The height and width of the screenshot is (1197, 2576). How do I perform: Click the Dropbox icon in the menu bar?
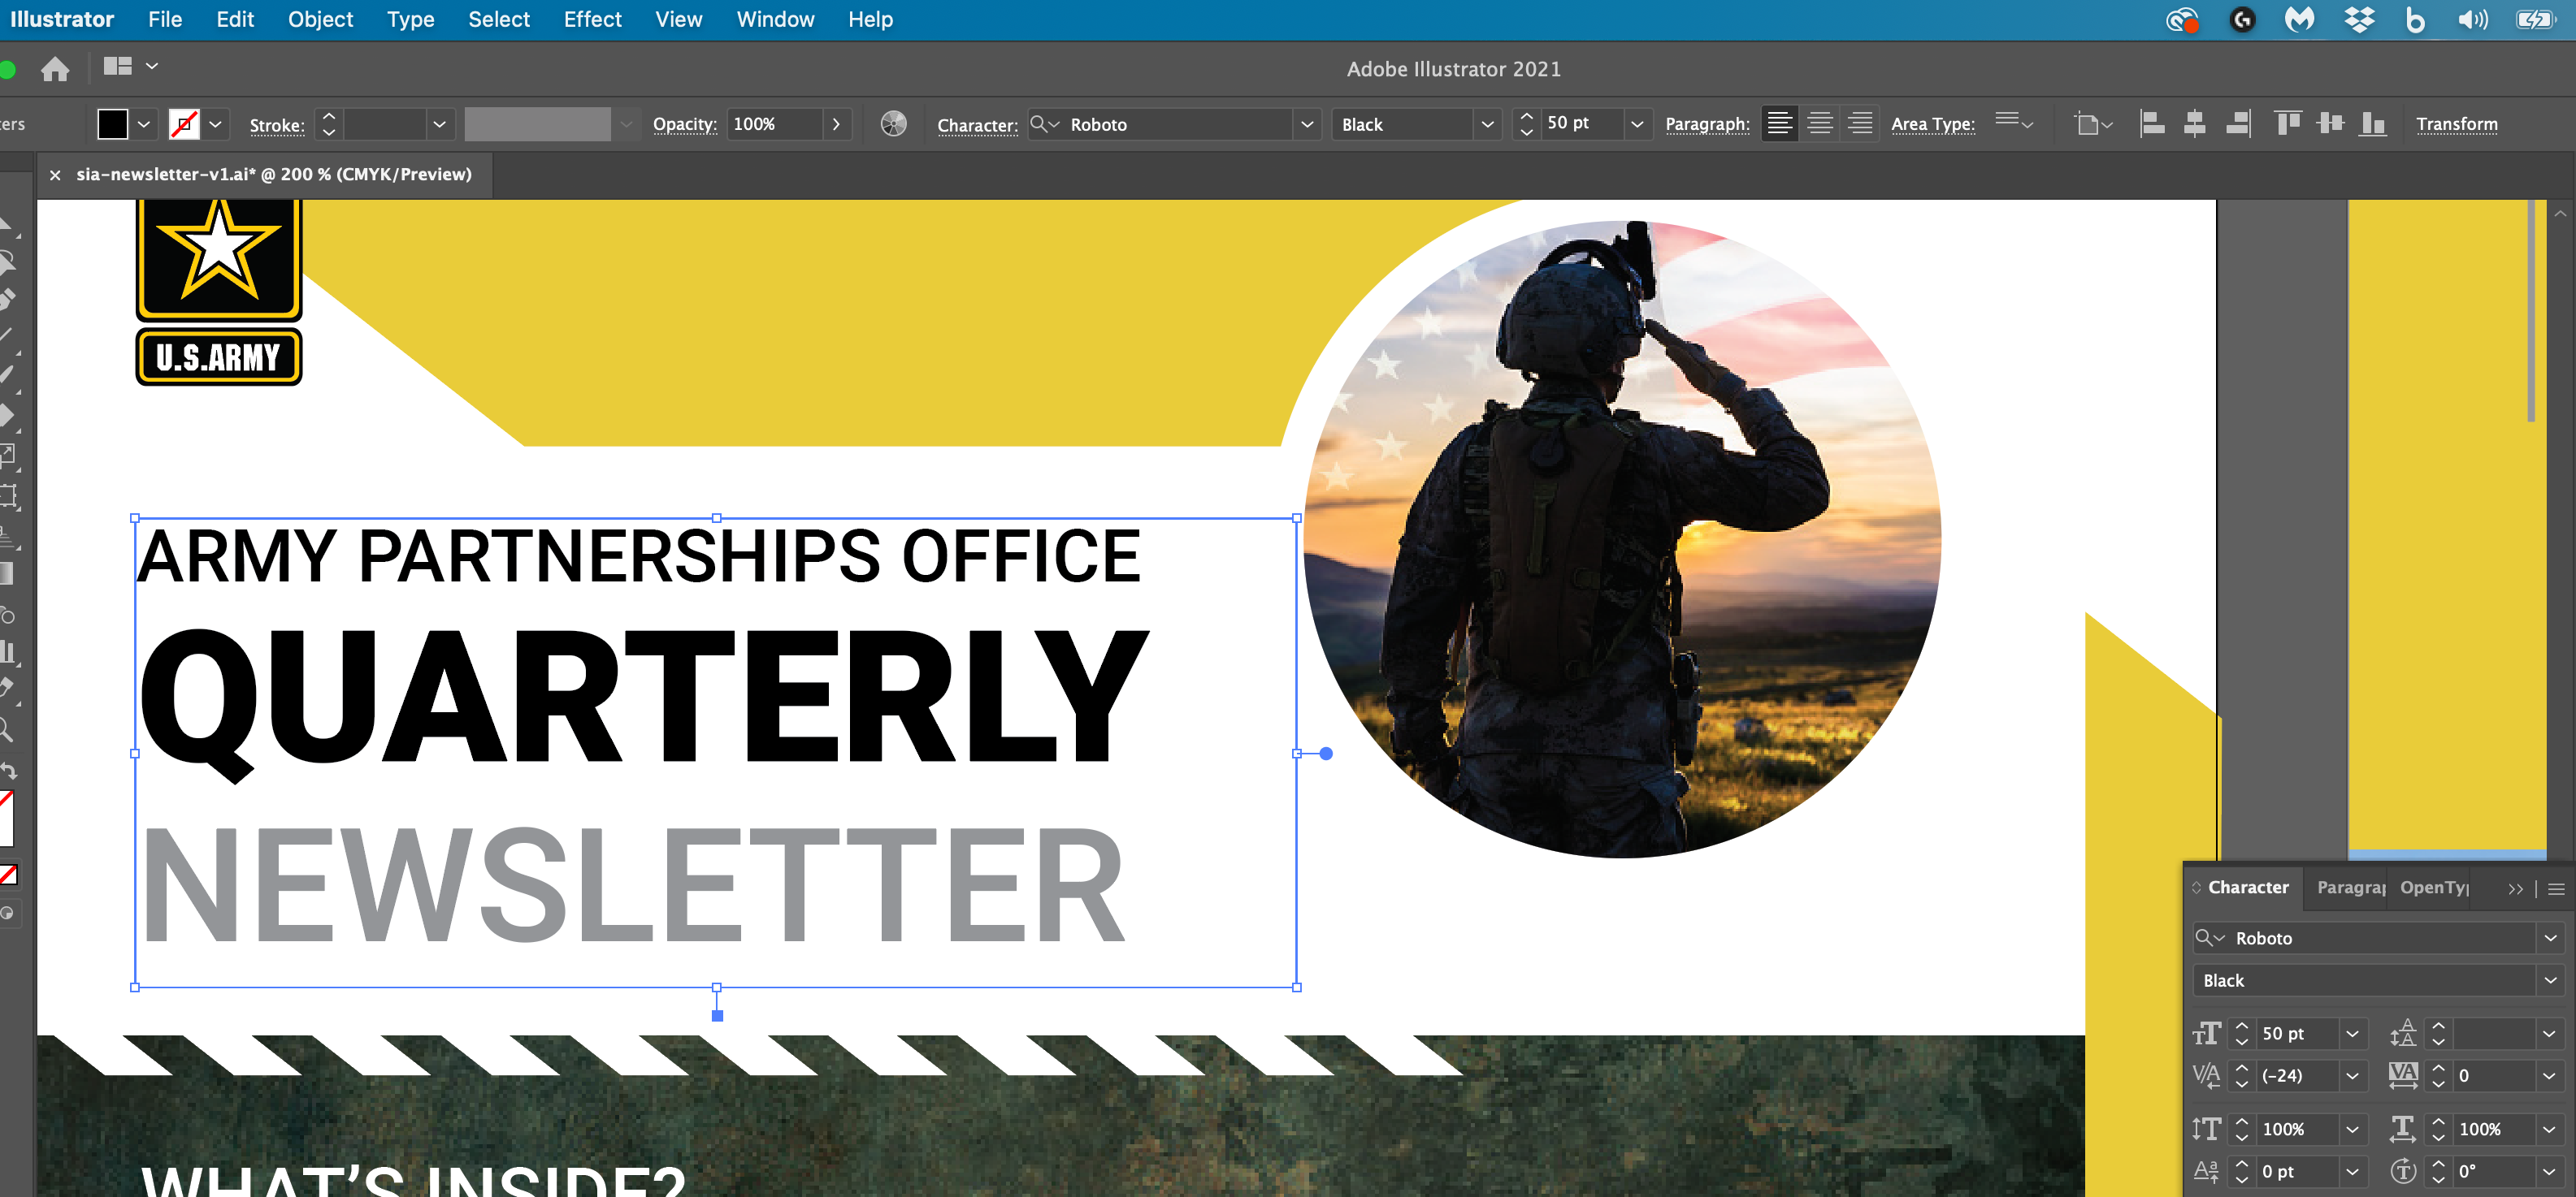(2360, 19)
